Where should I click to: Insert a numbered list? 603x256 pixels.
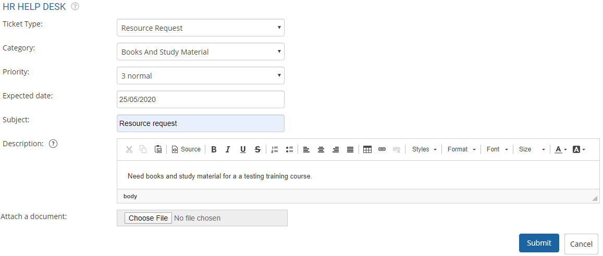[275, 149]
